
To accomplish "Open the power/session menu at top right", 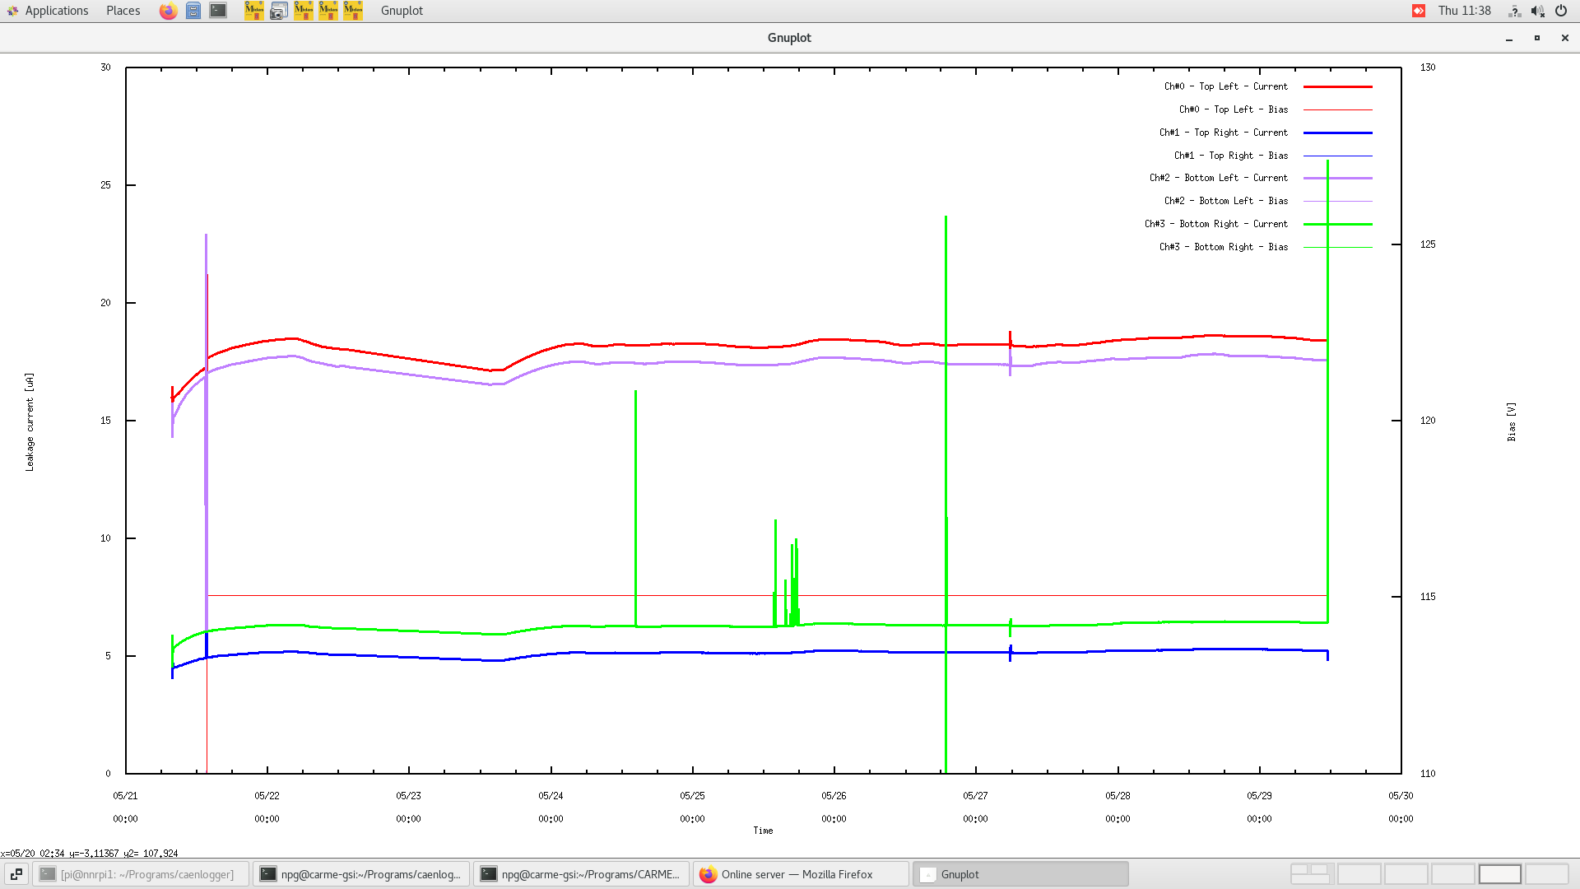I will pos(1561,11).
